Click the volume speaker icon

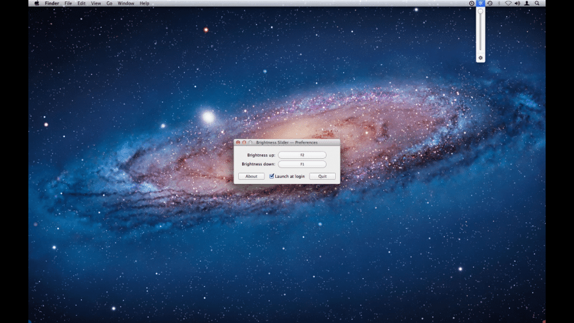517,3
